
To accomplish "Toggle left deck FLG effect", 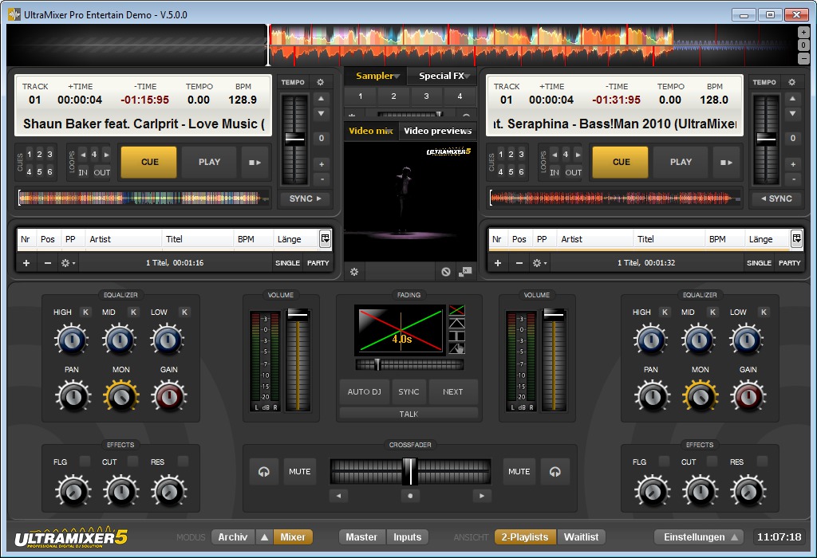I will 85,462.
